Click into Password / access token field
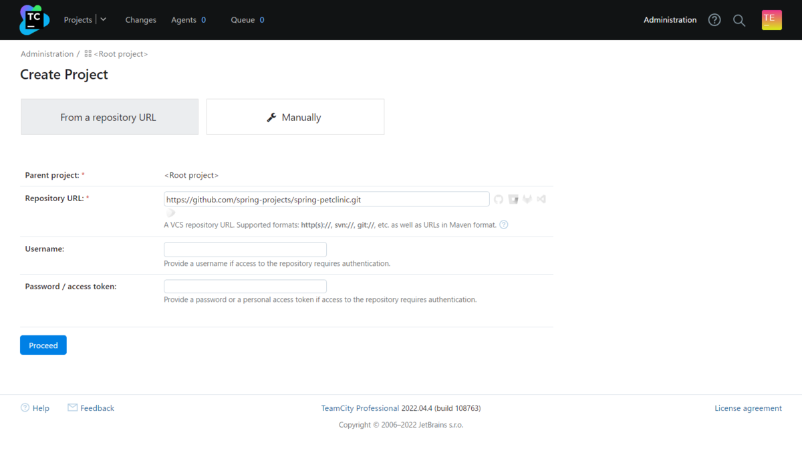 pyautogui.click(x=245, y=287)
